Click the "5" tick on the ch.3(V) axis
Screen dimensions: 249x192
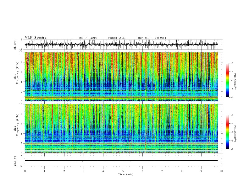click(22, 156)
